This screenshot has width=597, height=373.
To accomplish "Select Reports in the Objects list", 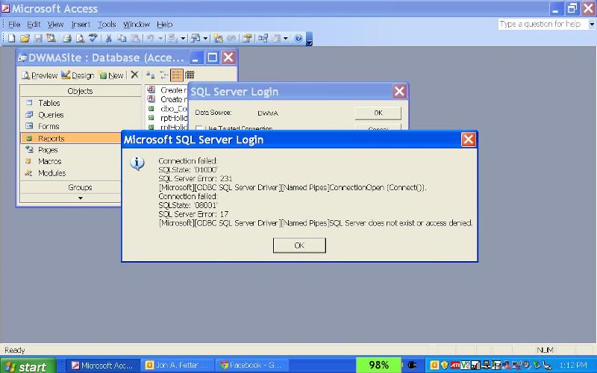I will click(x=71, y=138).
